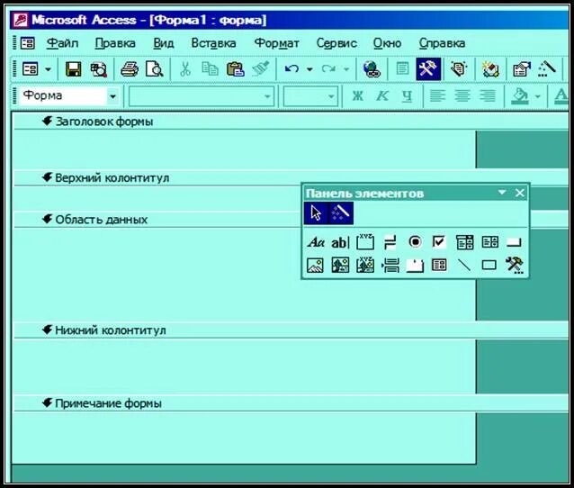The height and width of the screenshot is (488, 574).
Task: Click the Insert Hyperlink globe icon
Action: coord(372,68)
